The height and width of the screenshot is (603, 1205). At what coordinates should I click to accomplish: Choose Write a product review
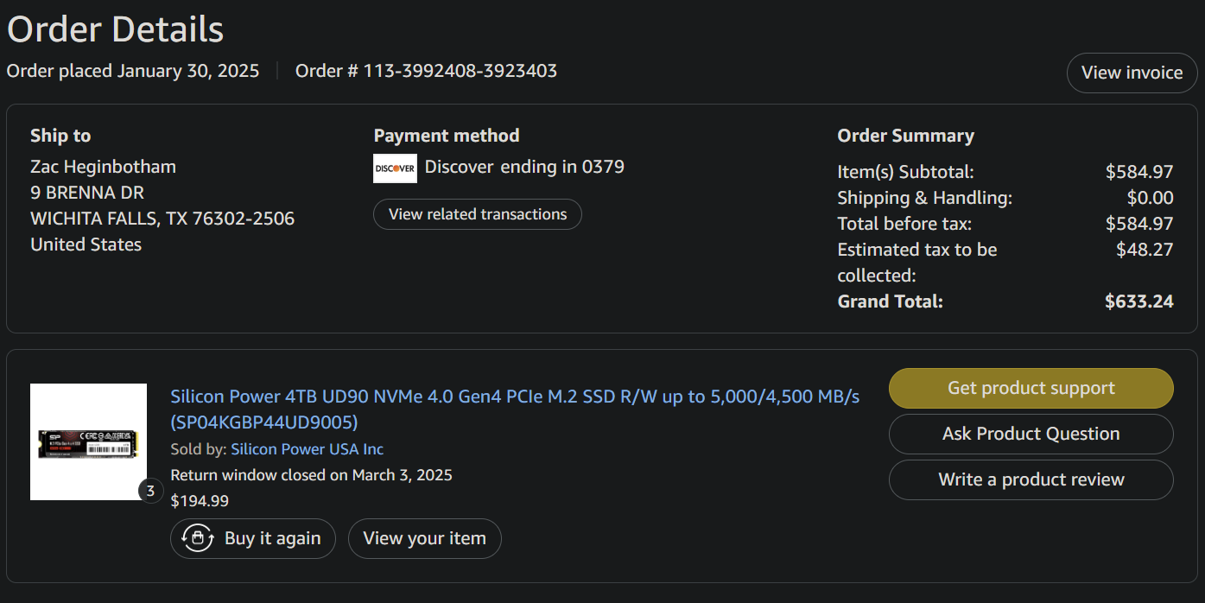coord(1031,479)
